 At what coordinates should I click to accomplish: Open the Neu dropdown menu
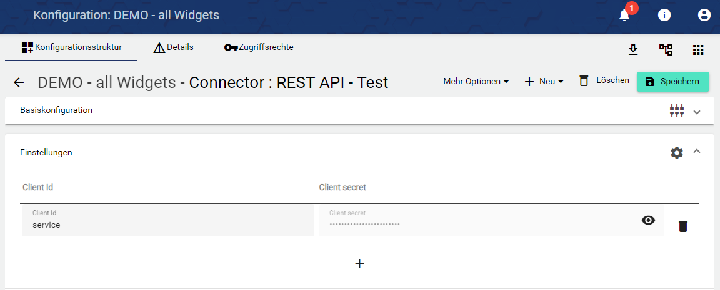click(x=544, y=82)
